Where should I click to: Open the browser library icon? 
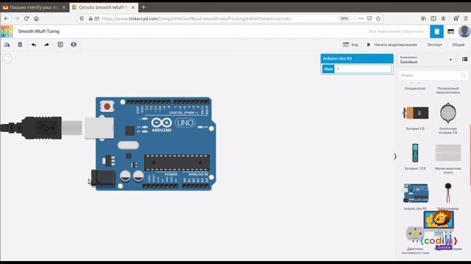424,18
